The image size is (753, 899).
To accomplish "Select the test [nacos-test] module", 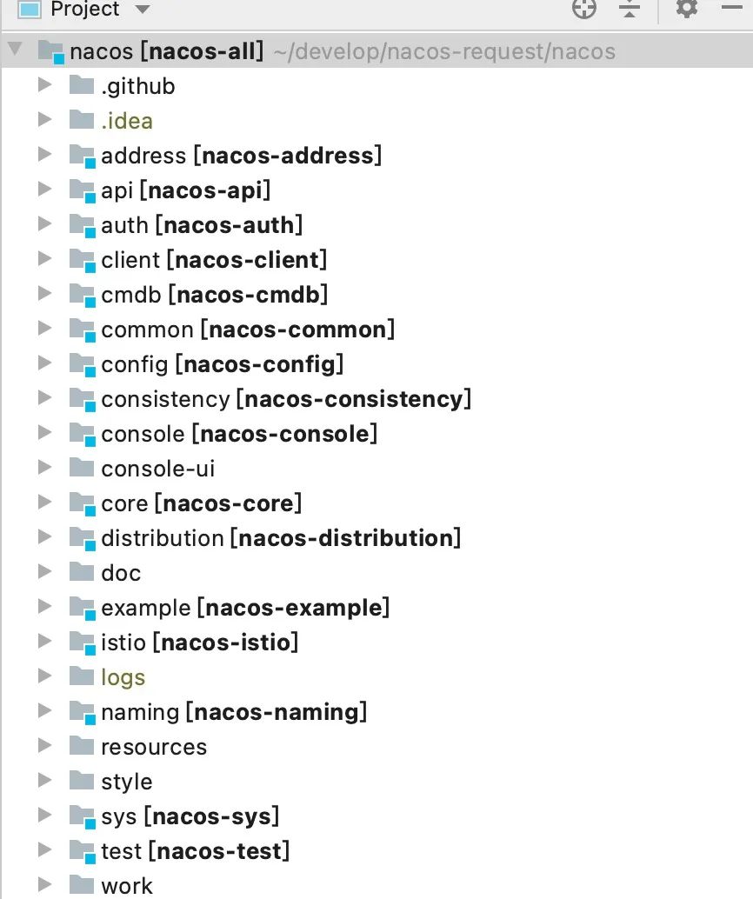I will pyautogui.click(x=195, y=851).
